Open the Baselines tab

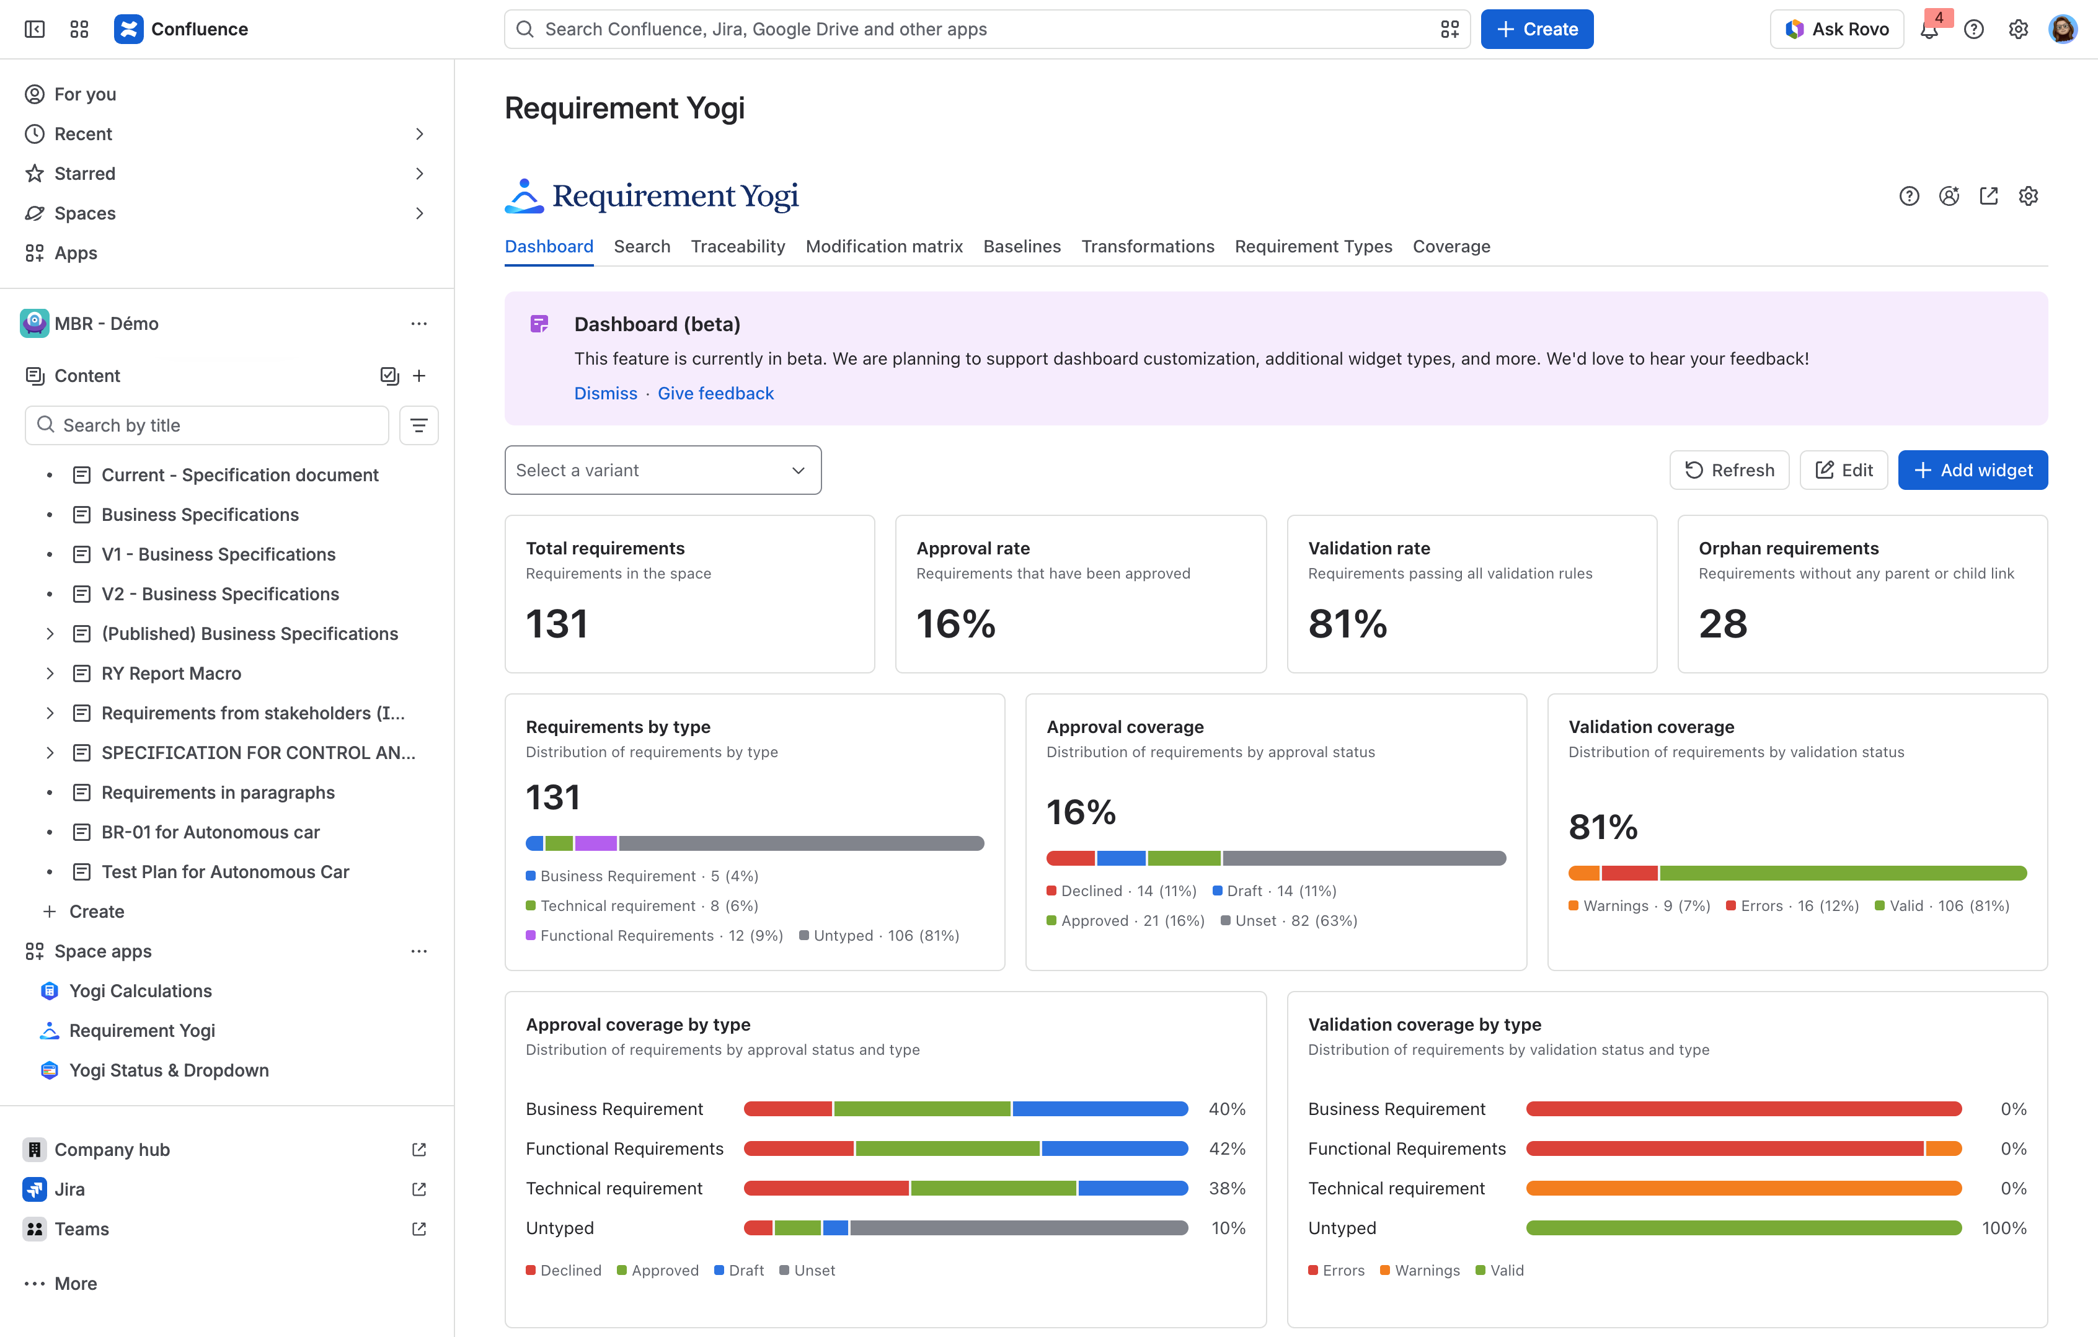pos(1022,247)
